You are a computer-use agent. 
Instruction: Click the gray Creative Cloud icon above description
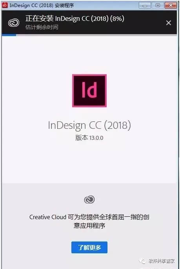(x=89, y=199)
